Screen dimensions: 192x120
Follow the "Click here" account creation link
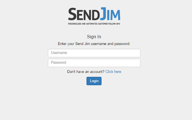click(x=113, y=72)
